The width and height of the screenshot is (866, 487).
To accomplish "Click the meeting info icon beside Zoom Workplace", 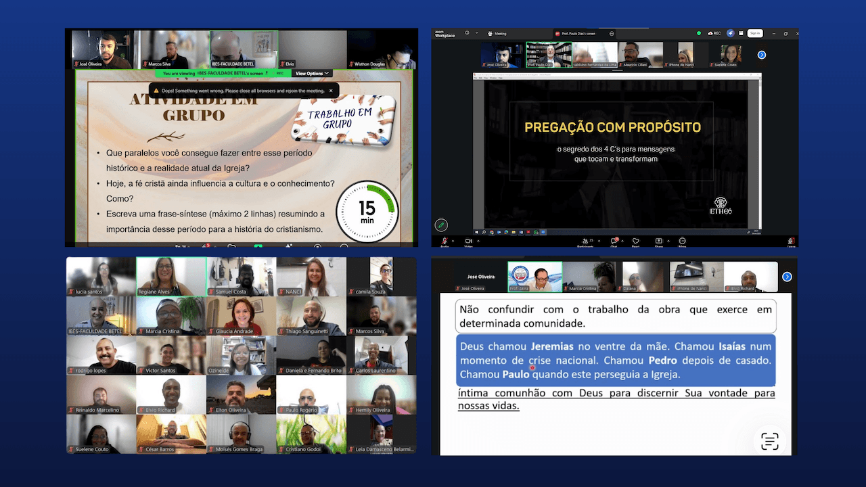I will pos(467,32).
